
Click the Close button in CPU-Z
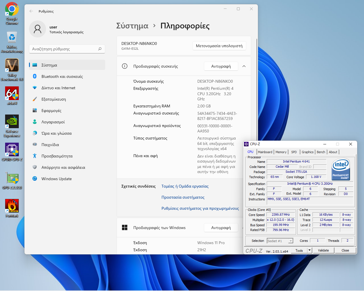coord(345,250)
